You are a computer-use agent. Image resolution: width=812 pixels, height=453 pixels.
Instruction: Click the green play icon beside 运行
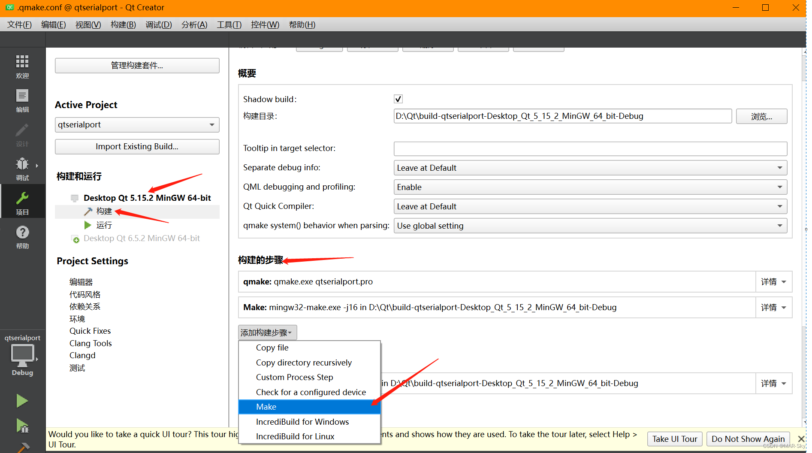[x=88, y=225]
